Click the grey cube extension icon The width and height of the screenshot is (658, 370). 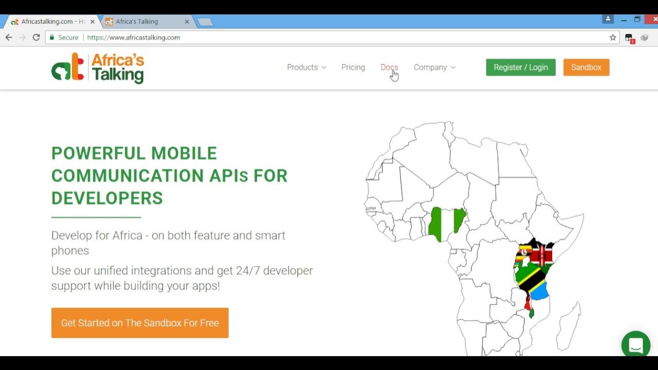click(644, 38)
